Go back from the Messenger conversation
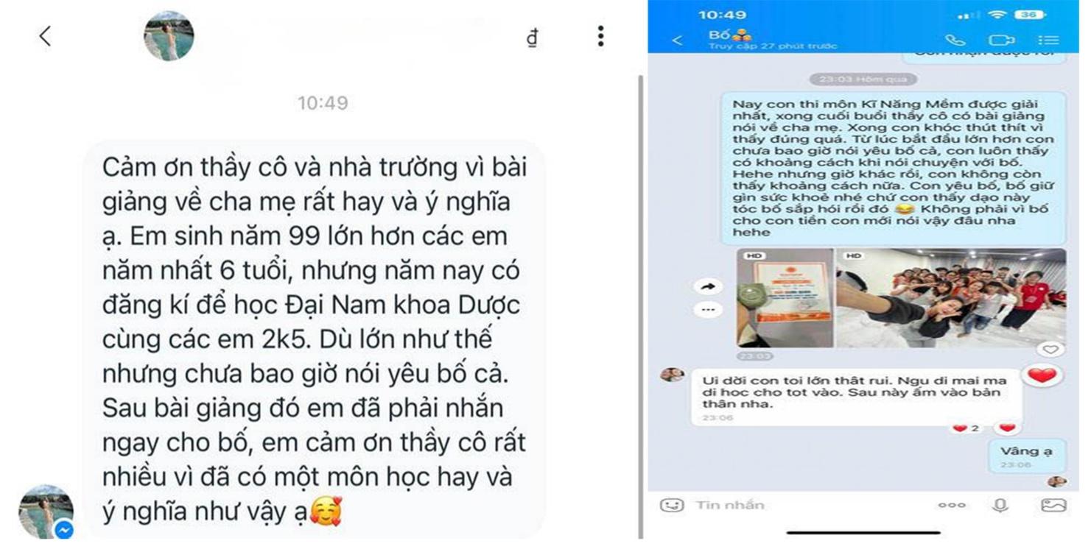This screenshot has width=1091, height=552. [45, 35]
